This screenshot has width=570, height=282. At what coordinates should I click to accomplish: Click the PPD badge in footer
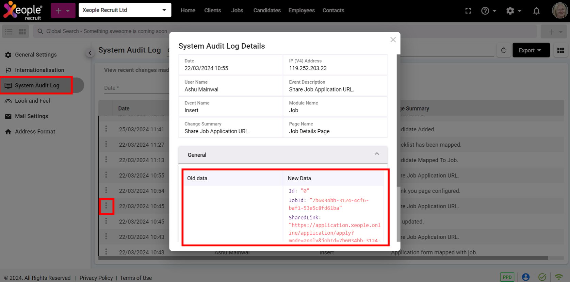coord(507,277)
